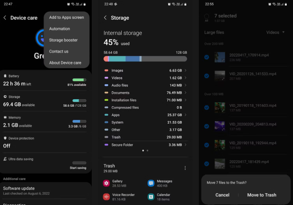Tap 20220417_170914.mp4 video thumbnail

coord(220,57)
